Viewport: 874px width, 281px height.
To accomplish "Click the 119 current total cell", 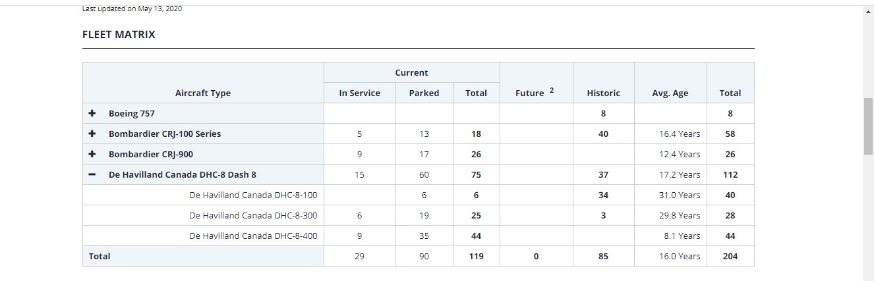I will coord(476,256).
